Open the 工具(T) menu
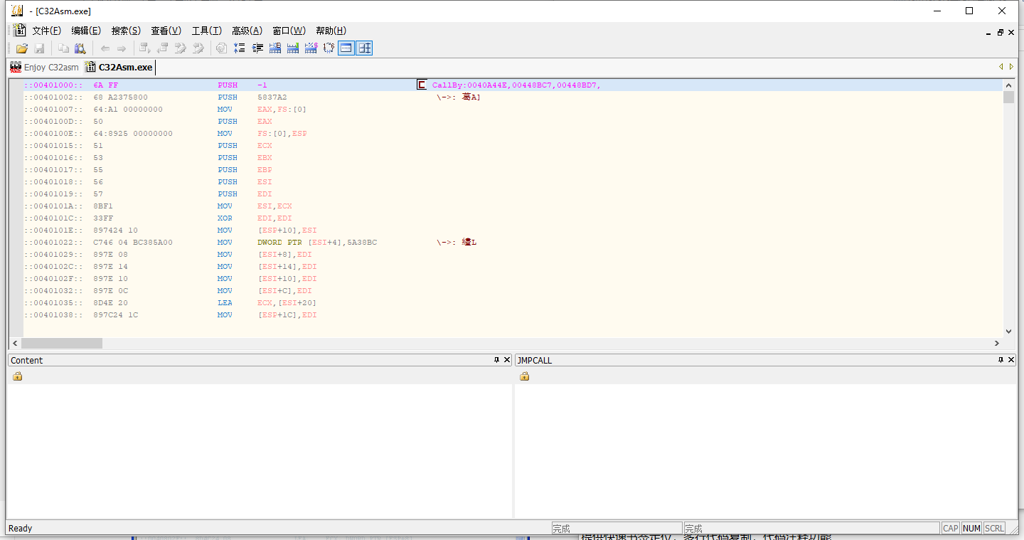Screen dimensions: 1024x540 click(x=206, y=31)
